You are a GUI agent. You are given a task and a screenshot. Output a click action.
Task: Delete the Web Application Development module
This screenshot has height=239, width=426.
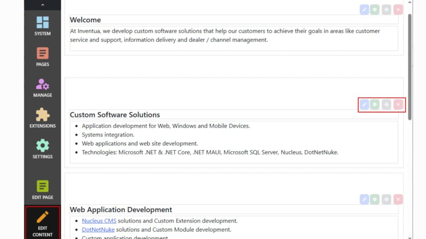point(398,199)
